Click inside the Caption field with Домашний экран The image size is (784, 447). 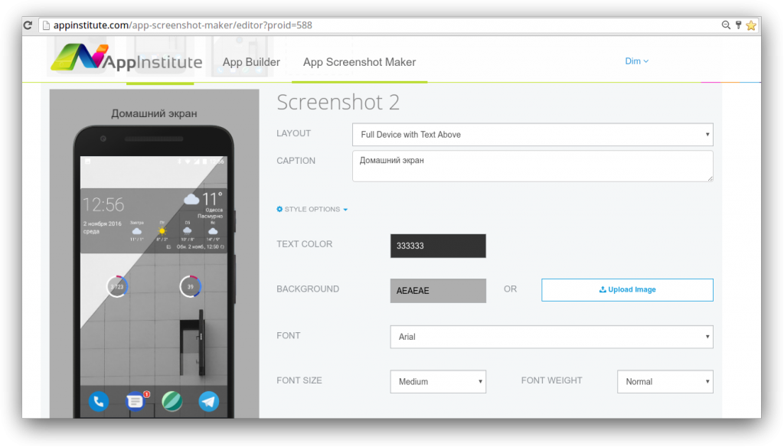click(531, 165)
